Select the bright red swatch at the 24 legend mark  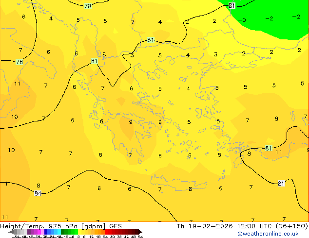pyautogui.click(x=106, y=232)
